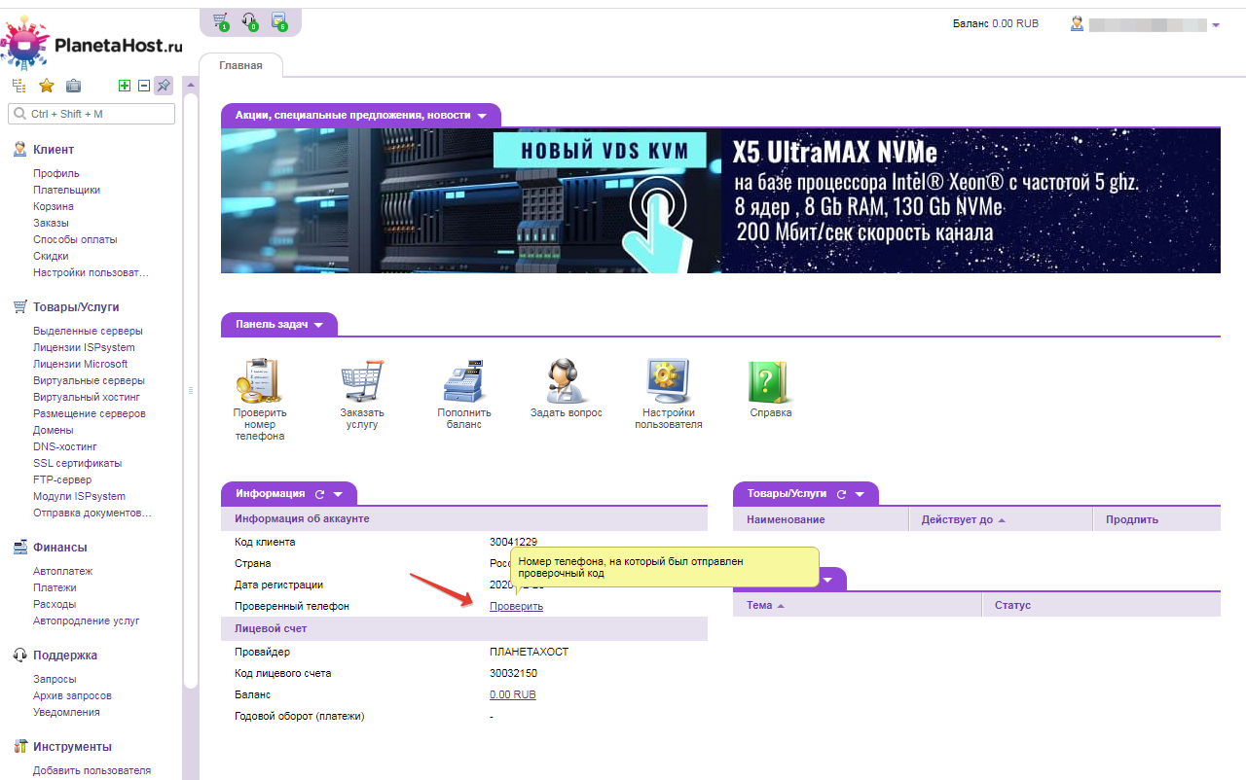
Task: Open Запросы menu item
Action: pos(55,679)
